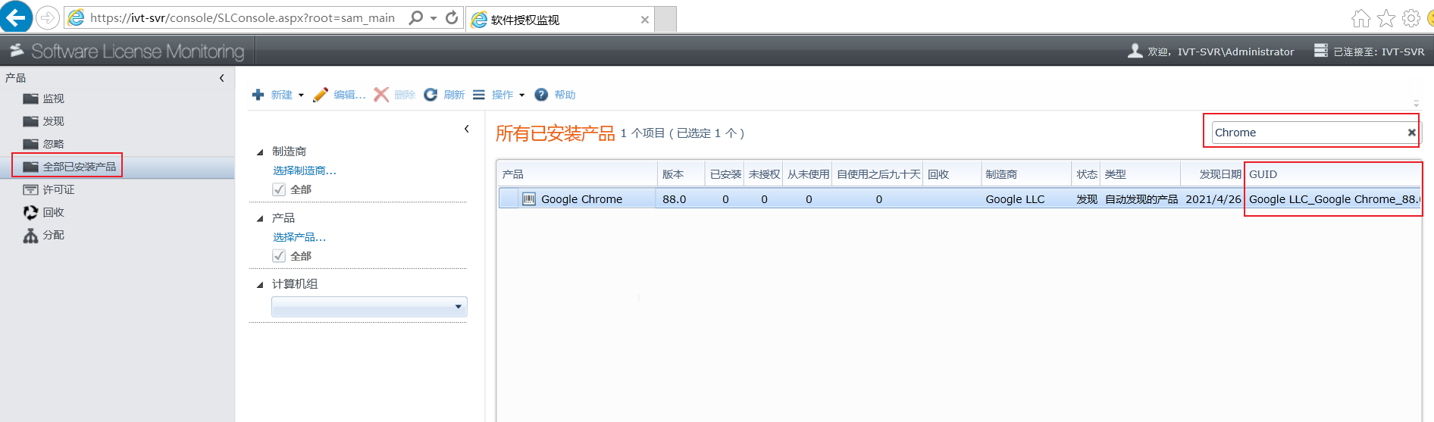
Task: Collapse the 计算机组 filter section
Action: coord(260,285)
